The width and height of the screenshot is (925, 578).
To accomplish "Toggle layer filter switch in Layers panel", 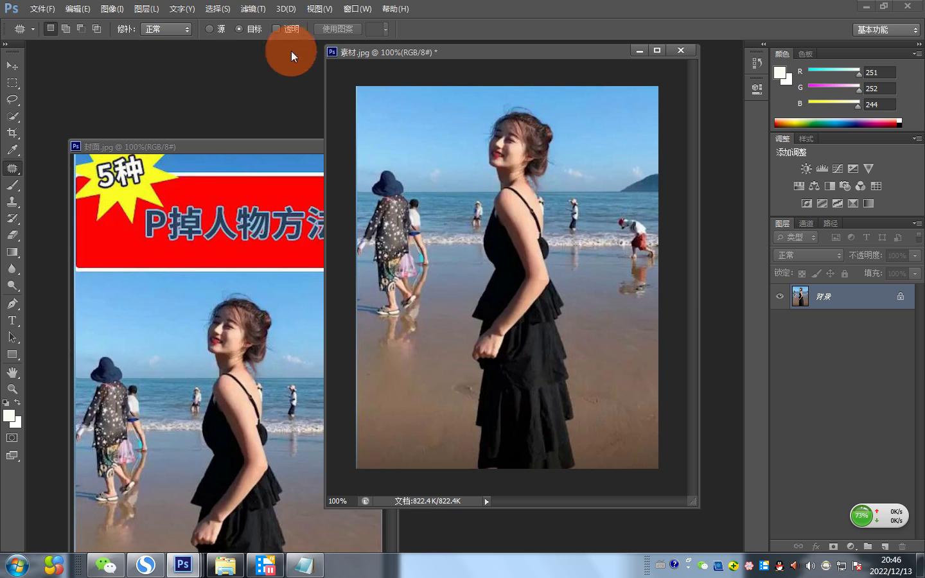I will click(919, 237).
